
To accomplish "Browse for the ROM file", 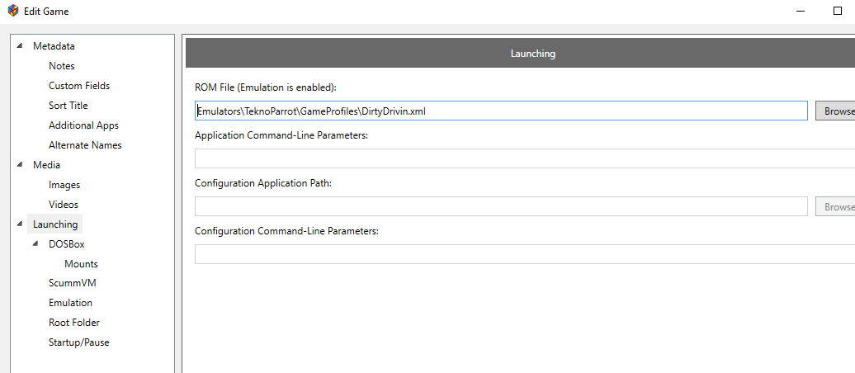I will coord(835,111).
